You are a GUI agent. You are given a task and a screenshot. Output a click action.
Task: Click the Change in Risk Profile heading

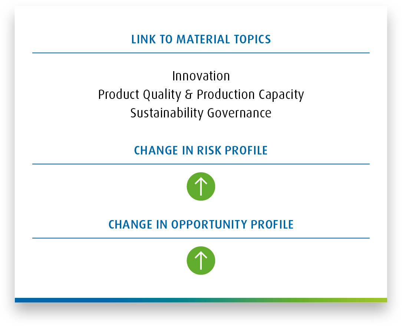coord(201,150)
